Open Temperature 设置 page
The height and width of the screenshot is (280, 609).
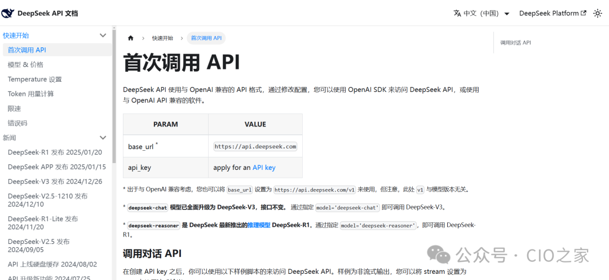34,80
